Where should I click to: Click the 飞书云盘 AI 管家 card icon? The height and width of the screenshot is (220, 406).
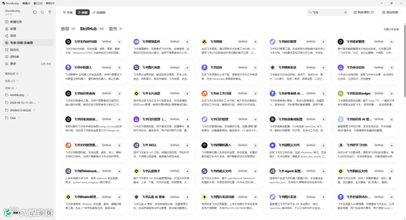[136, 197]
